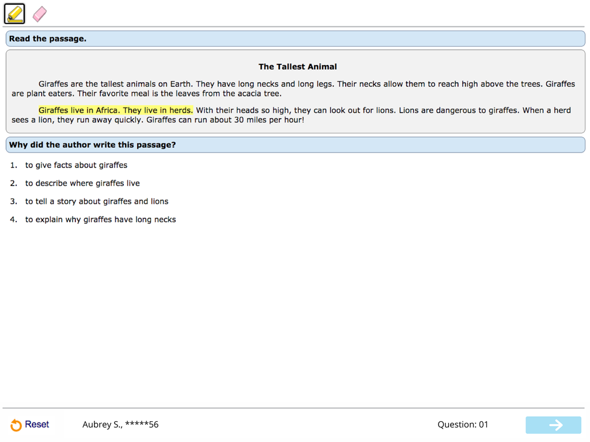Screen dimensions: 590x442
Task: Click the blue next arrow icon
Action: pos(553,425)
